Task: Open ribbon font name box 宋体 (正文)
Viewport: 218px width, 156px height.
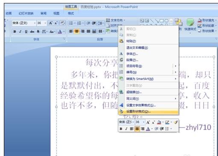Action: point(24,23)
